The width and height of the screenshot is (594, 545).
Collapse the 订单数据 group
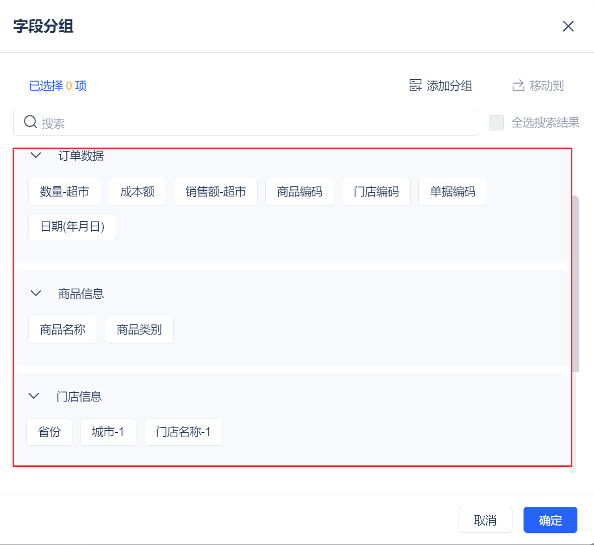36,155
